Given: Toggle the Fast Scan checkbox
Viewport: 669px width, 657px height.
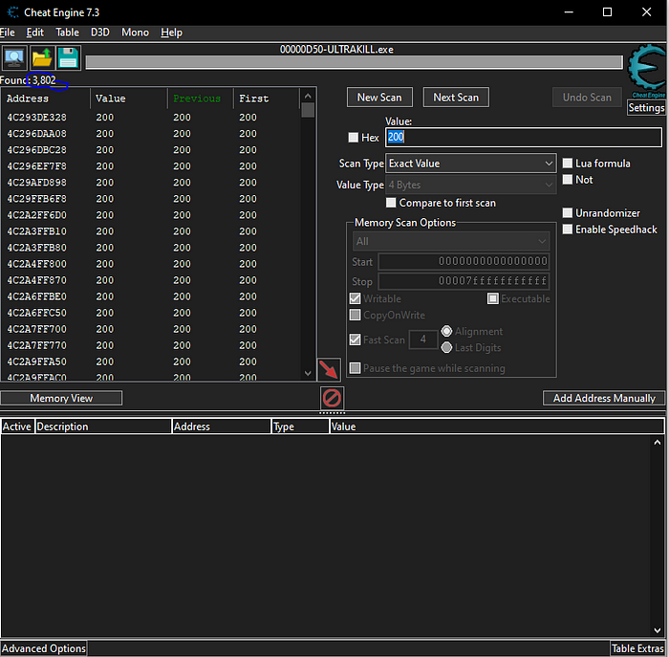Looking at the screenshot, I should click(x=355, y=339).
